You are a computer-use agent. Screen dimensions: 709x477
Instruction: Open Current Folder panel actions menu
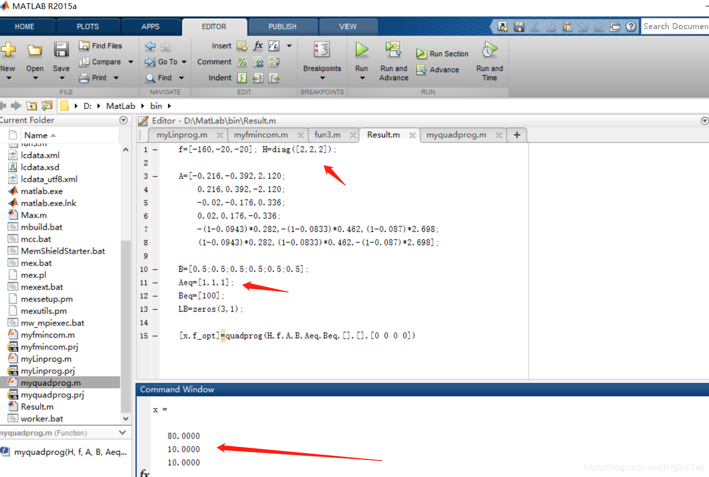click(124, 120)
